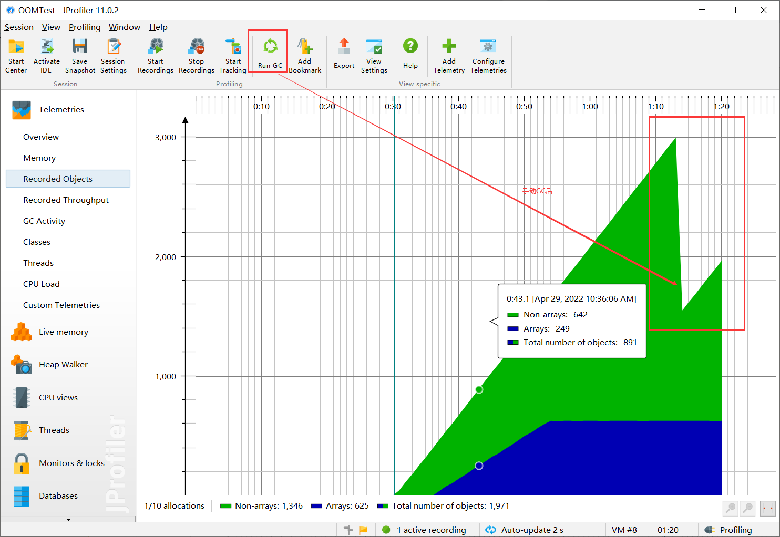The height and width of the screenshot is (537, 780).
Task: Open the Window menu
Action: [125, 27]
